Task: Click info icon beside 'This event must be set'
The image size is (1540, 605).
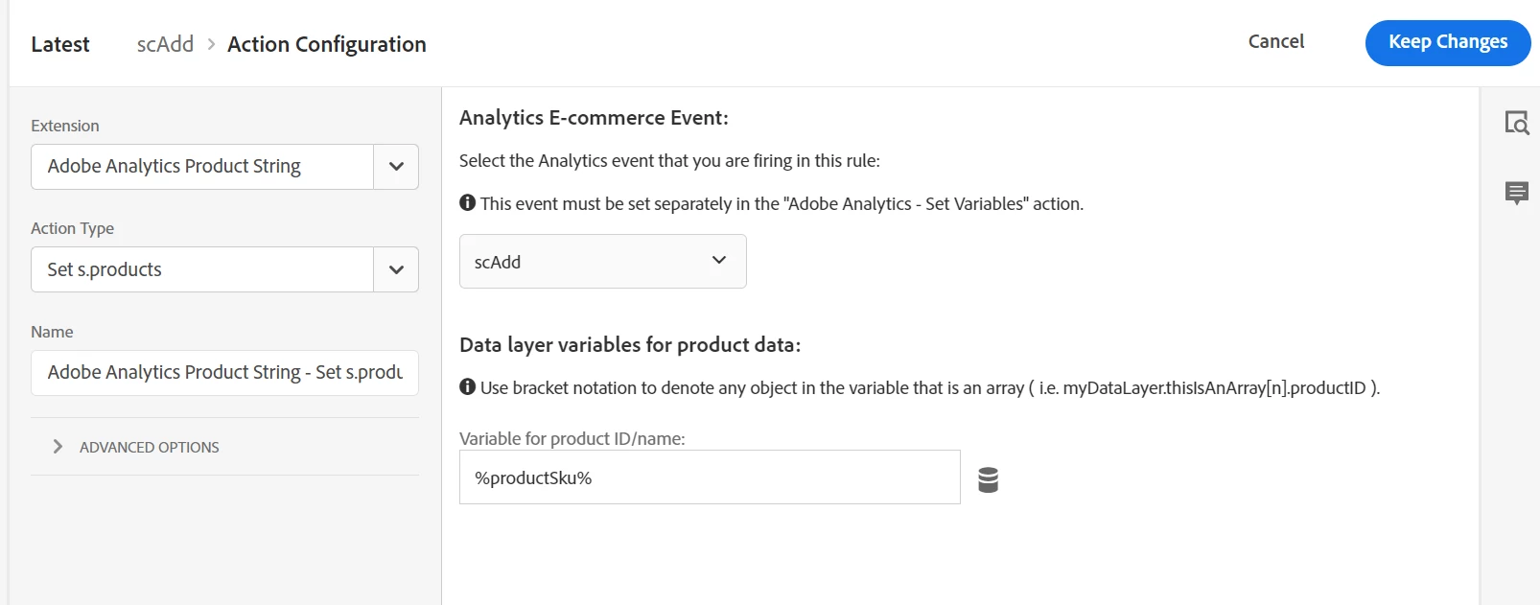Action: (468, 203)
